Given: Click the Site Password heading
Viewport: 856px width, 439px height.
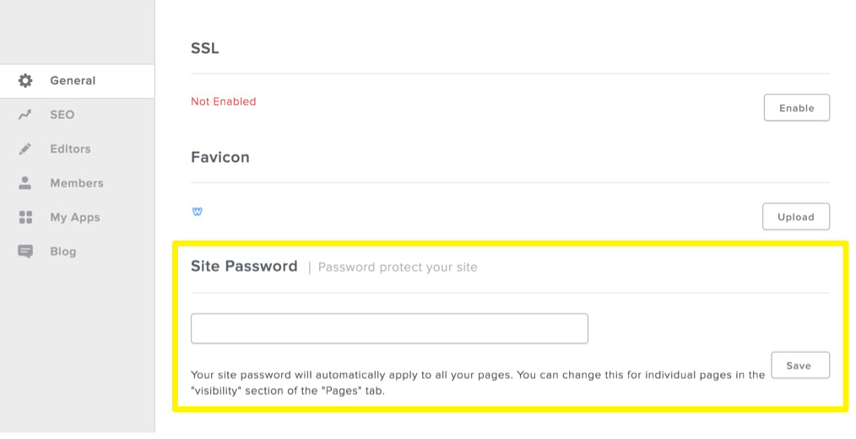Looking at the screenshot, I should (244, 267).
